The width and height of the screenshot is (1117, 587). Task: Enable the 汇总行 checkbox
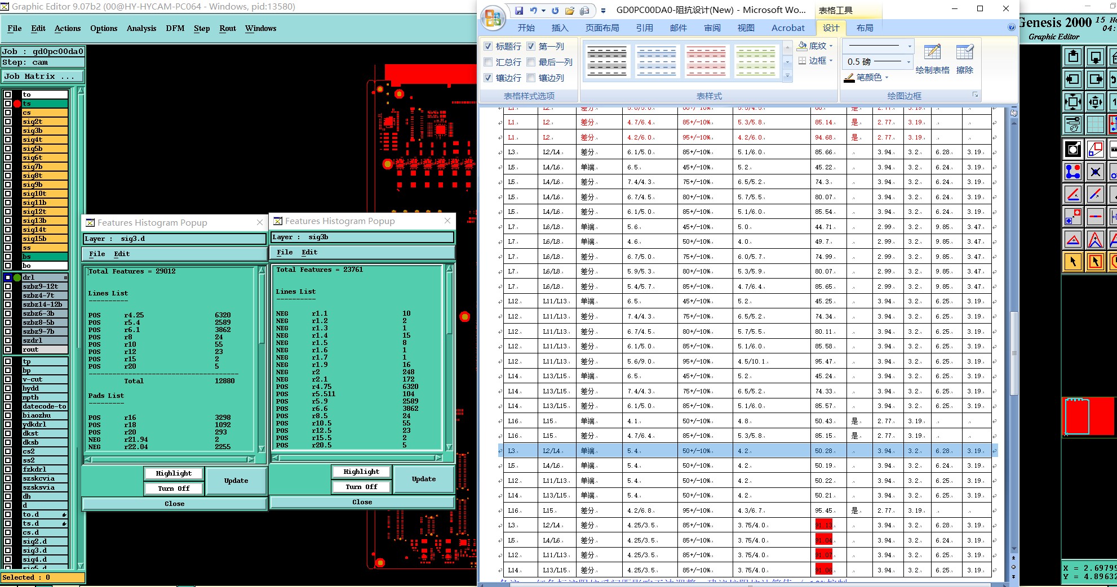click(x=488, y=62)
